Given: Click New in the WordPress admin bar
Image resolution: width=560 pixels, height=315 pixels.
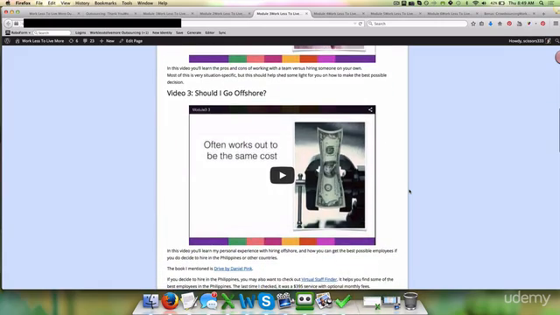Looking at the screenshot, I should click(x=107, y=41).
